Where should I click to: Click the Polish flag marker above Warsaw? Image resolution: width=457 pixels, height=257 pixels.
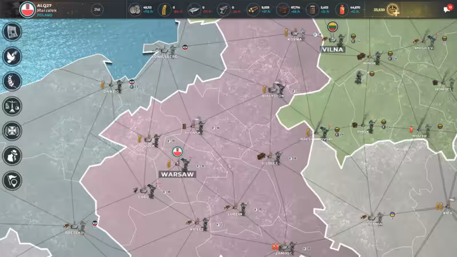point(177,152)
